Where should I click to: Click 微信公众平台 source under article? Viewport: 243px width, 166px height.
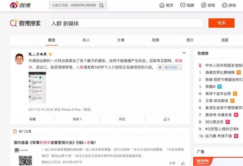coord(51,162)
